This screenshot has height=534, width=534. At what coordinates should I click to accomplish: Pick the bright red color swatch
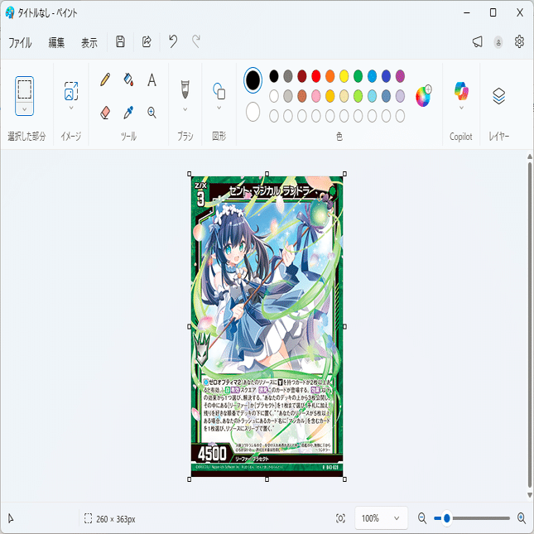tap(316, 76)
